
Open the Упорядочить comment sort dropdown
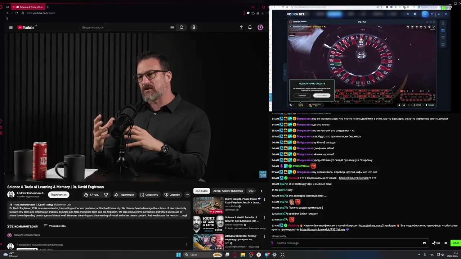tap(55, 226)
